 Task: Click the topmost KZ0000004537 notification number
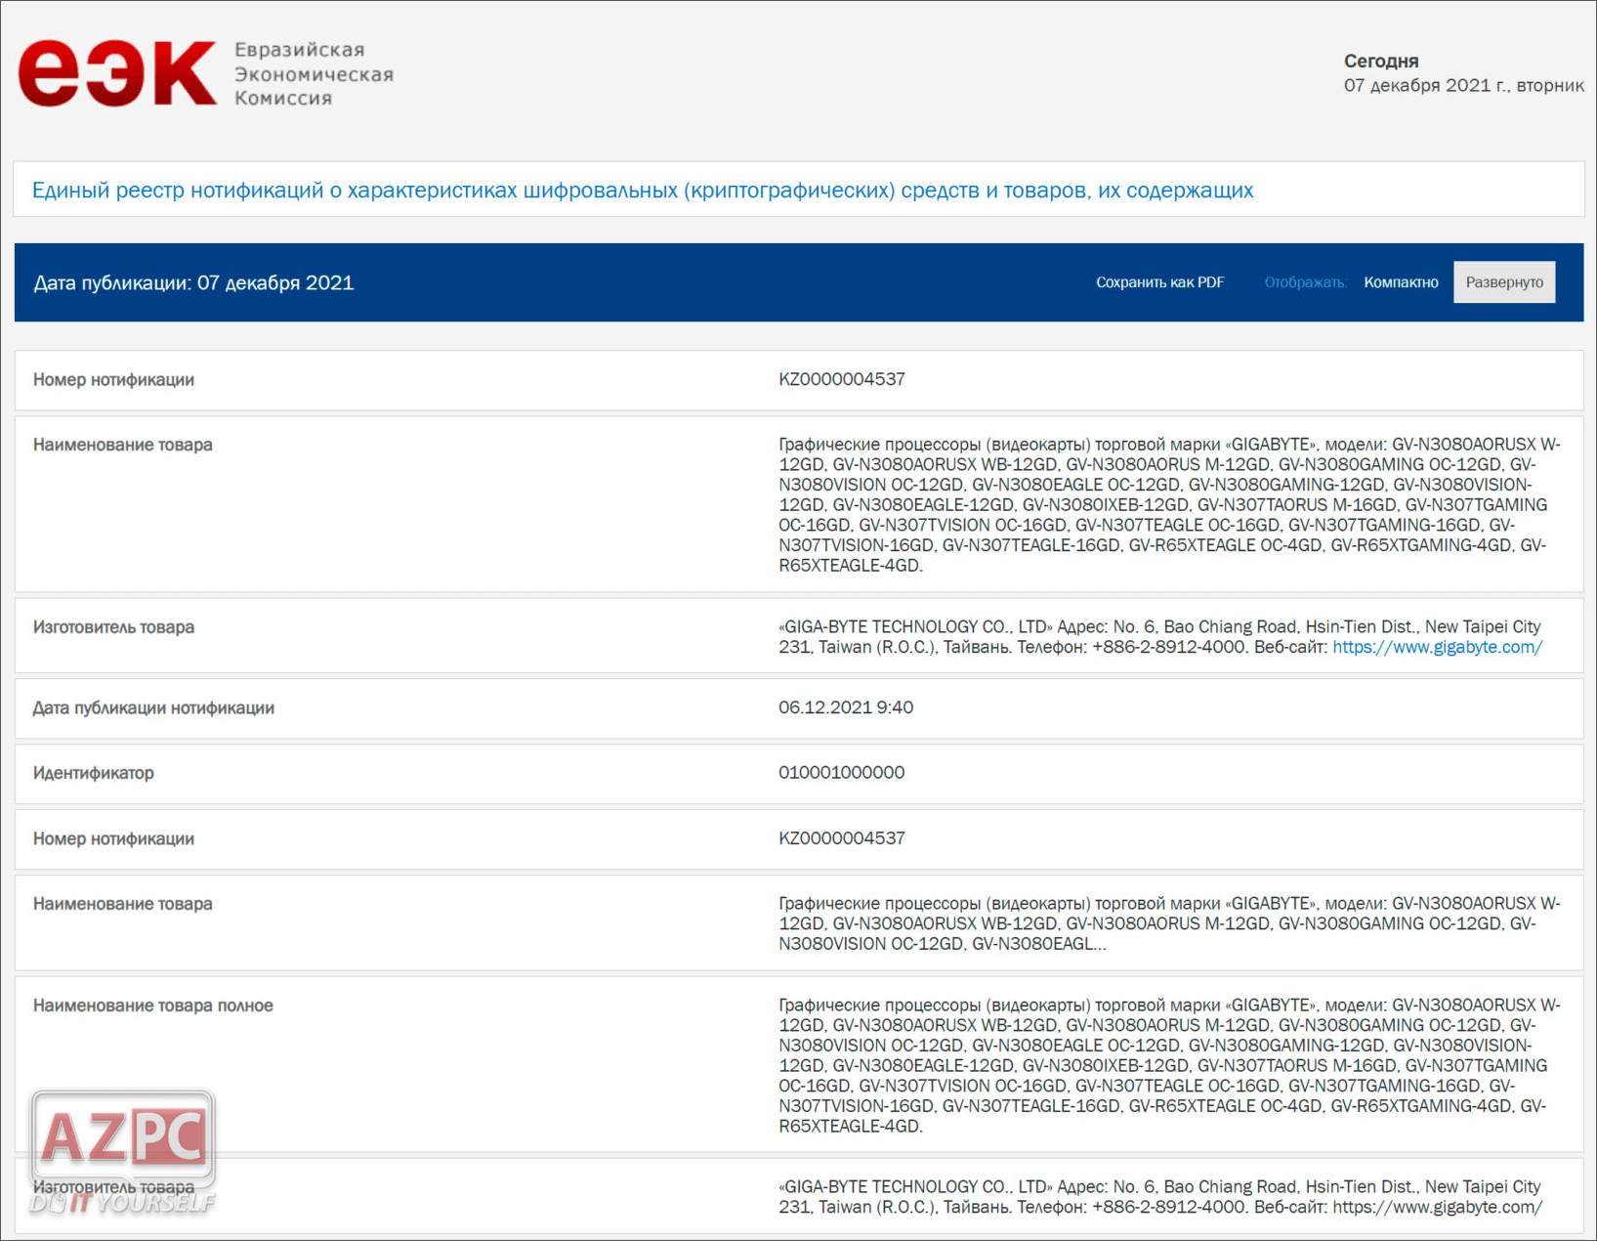(x=841, y=379)
